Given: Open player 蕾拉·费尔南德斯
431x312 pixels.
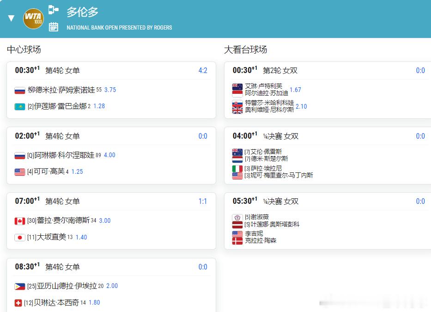Looking at the screenshot, I should pos(63,220).
